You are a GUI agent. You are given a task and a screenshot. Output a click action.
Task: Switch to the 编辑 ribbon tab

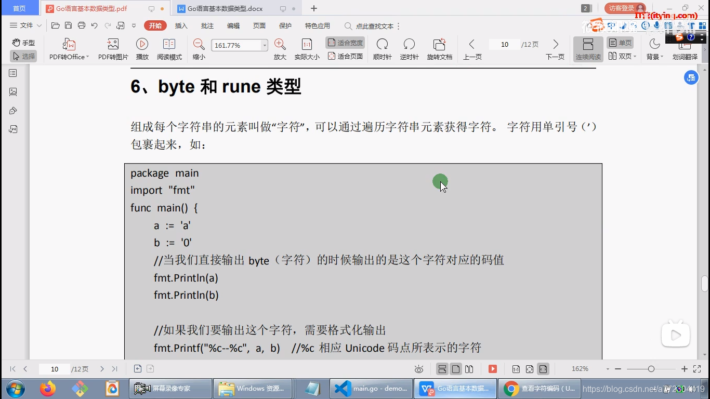point(233,25)
